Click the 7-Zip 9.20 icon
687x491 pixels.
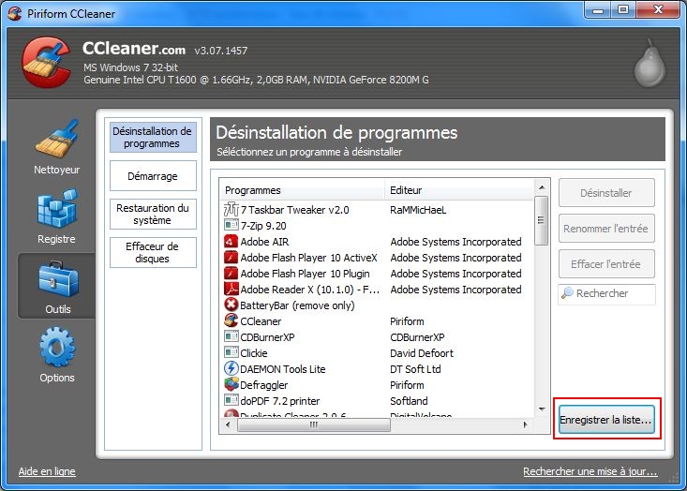231,226
